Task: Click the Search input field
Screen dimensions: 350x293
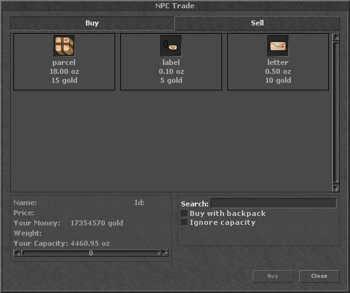Action: [274, 203]
